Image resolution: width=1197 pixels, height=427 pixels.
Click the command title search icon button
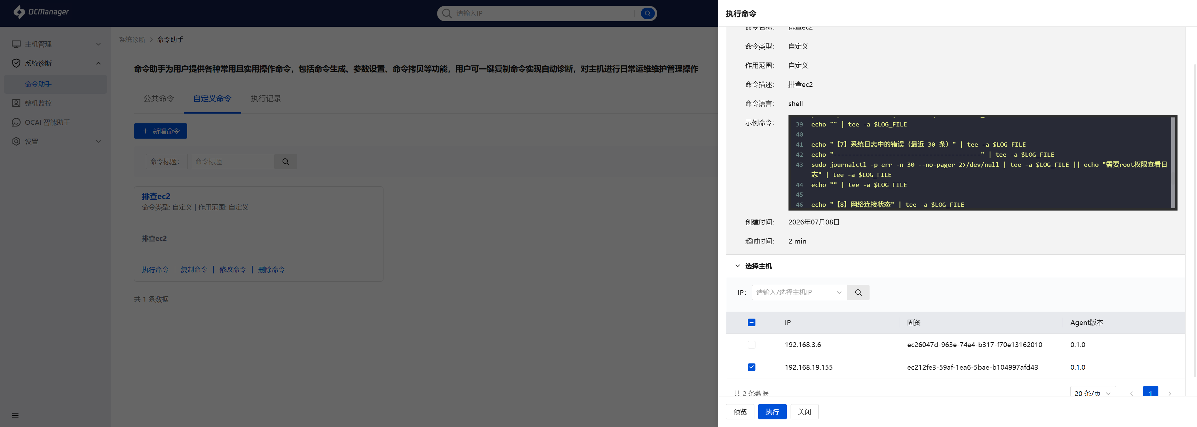(286, 162)
